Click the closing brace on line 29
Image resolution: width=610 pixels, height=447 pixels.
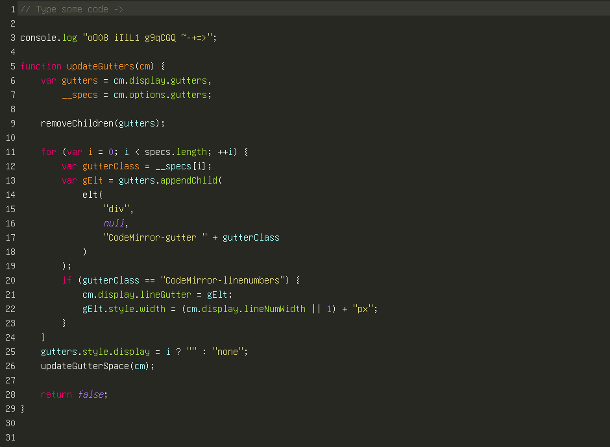pos(23,409)
